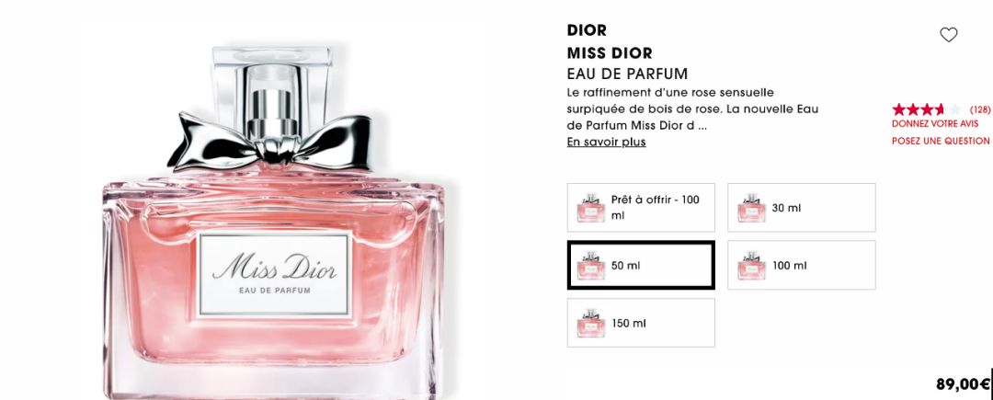
Task: Choose Prêt à offrir - 100 ml option
Action: coord(641,208)
